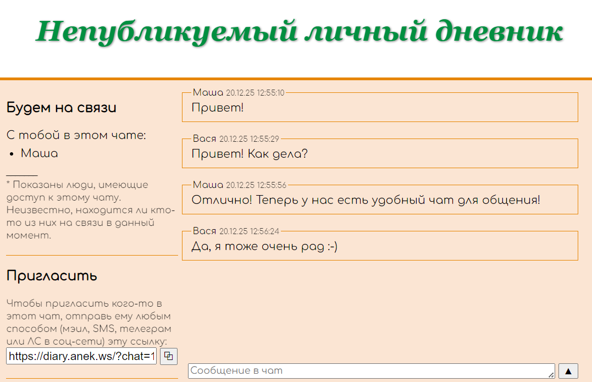The width and height of the screenshot is (592, 382).
Task: Click the 'Сообщение в чат' input field
Action: tap(368, 370)
